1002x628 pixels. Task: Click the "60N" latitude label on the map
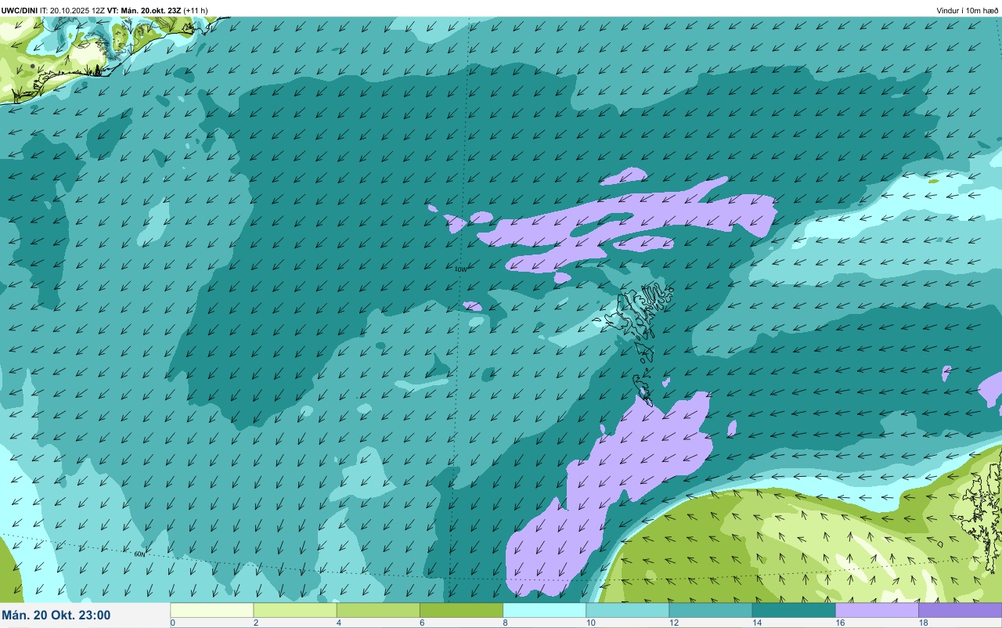pyautogui.click(x=139, y=554)
